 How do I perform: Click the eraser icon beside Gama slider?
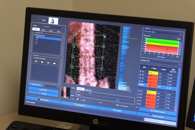[77, 99]
